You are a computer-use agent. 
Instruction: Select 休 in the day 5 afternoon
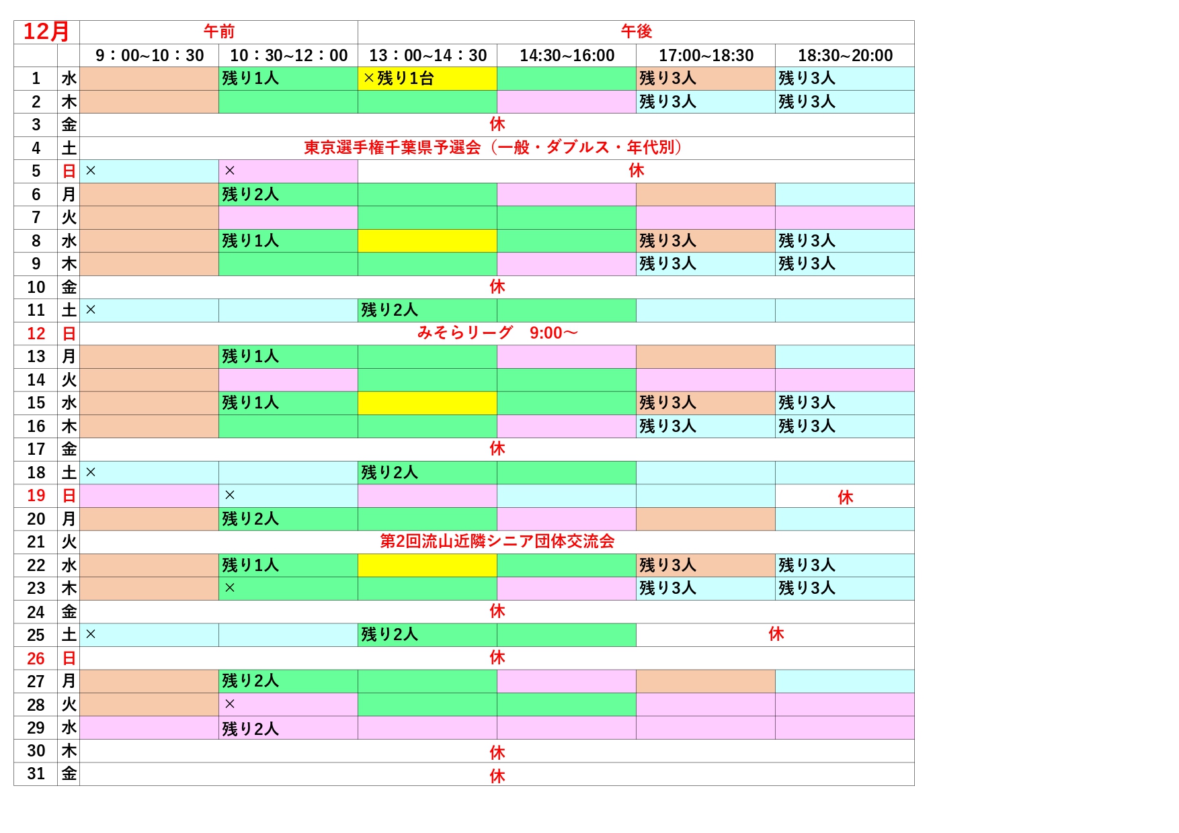637,171
